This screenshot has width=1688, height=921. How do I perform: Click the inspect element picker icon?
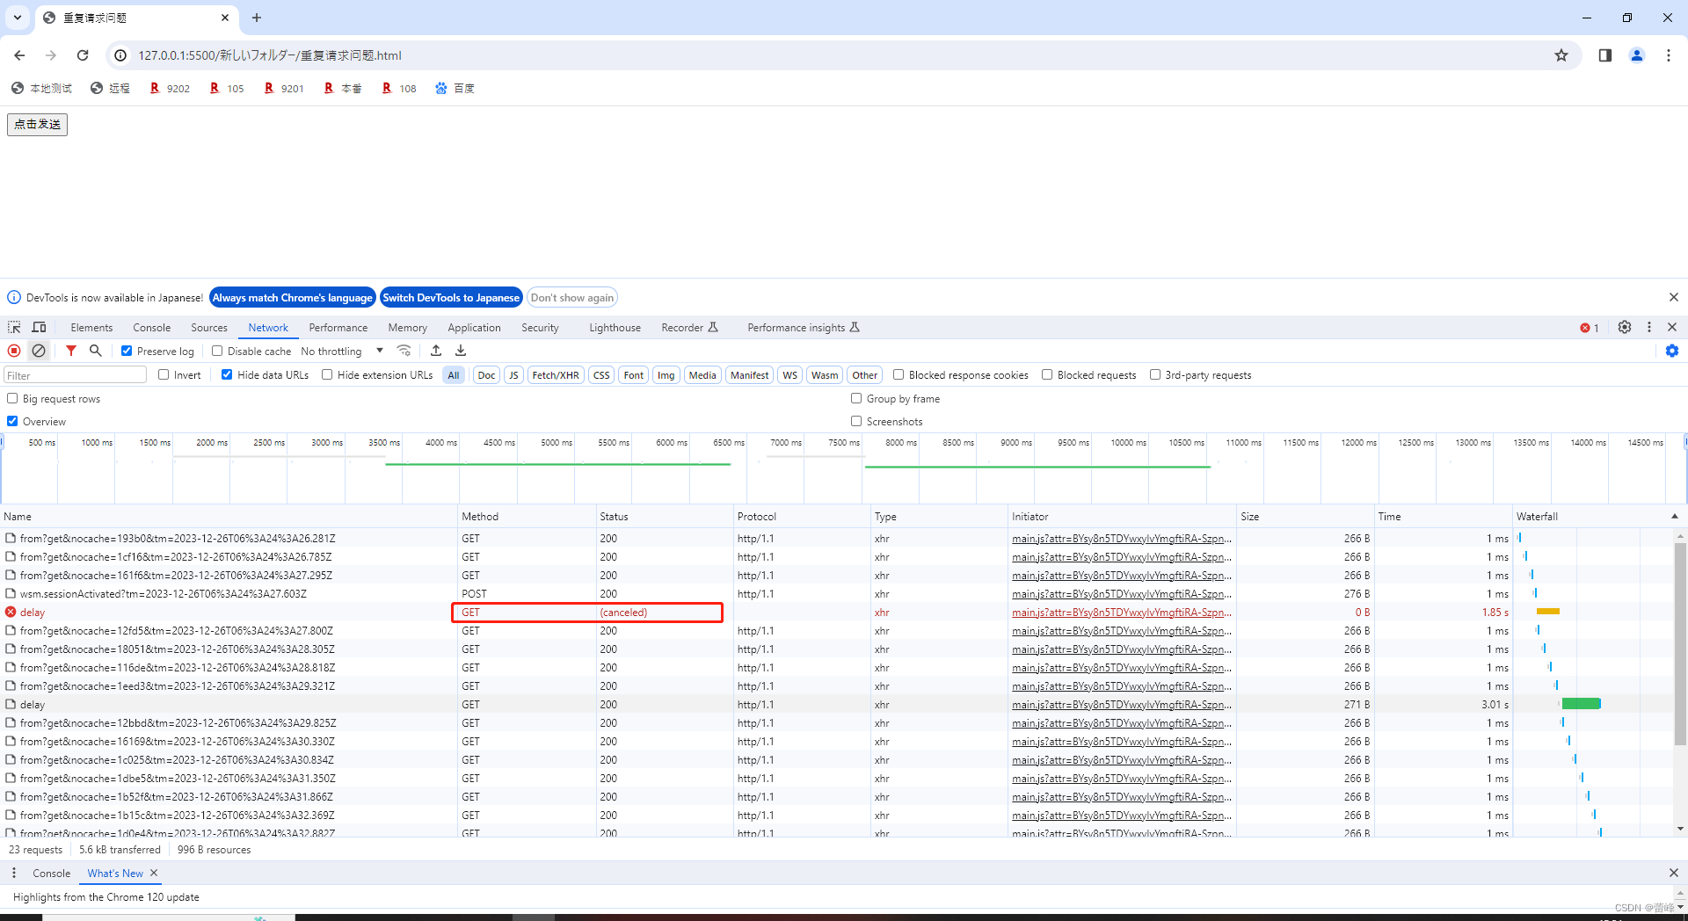click(14, 327)
